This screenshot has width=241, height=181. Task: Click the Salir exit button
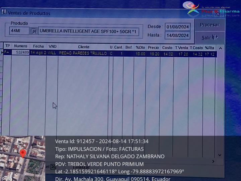point(210,38)
